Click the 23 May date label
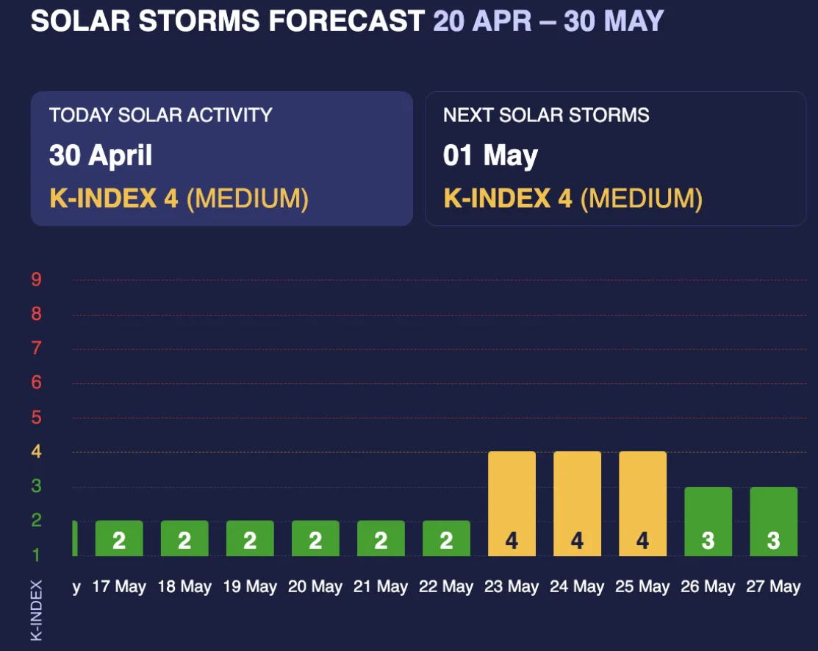Screen dimensions: 818x651 point(512,587)
